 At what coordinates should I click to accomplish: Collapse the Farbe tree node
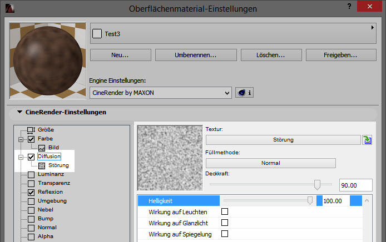coord(21,139)
